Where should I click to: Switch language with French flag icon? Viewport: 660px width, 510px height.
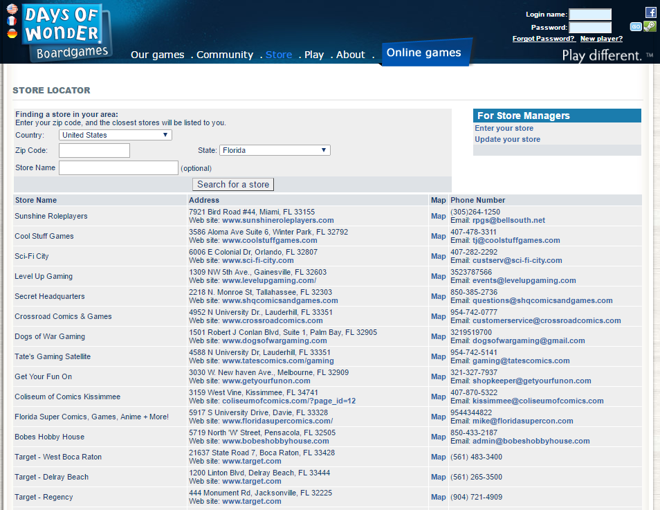coord(12,21)
